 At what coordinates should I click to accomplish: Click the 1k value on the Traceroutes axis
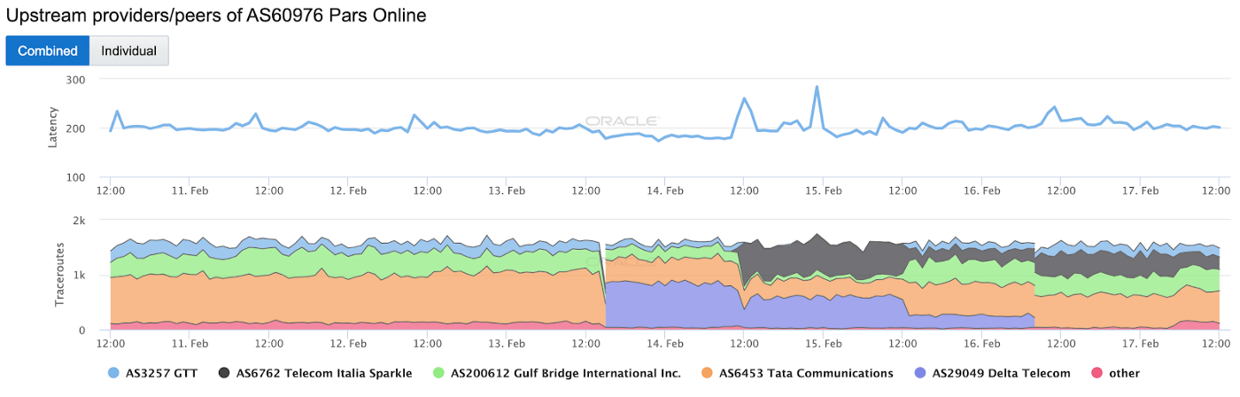[x=78, y=275]
